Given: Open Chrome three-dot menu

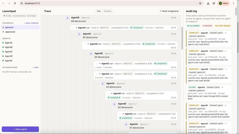Looking at the screenshot, I should [233, 3].
